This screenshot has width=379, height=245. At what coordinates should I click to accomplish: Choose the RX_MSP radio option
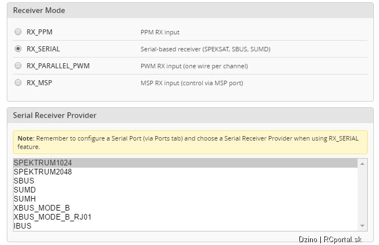tap(18, 82)
